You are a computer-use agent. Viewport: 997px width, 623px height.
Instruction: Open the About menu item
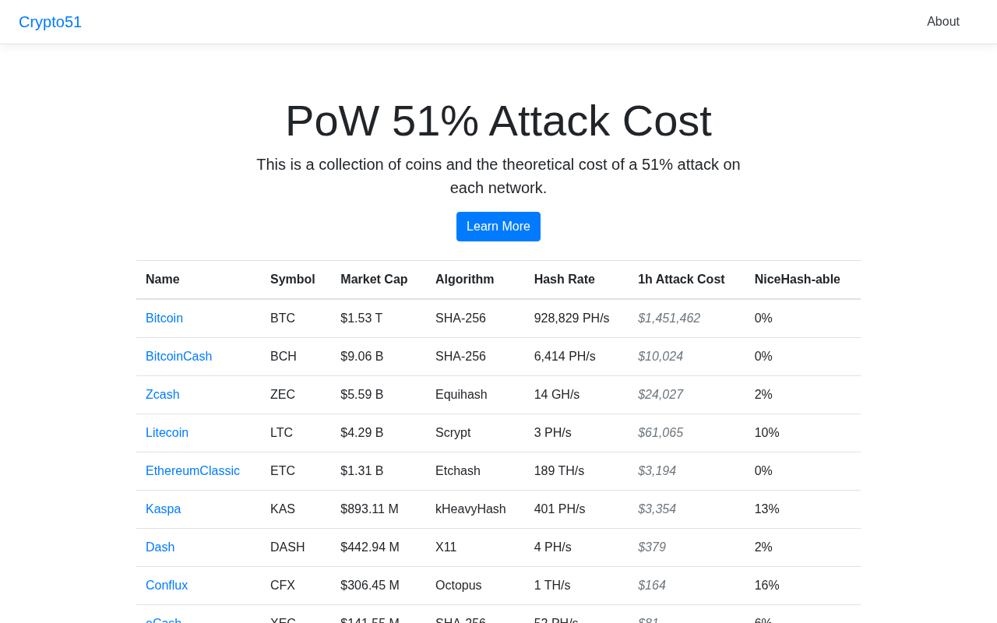pos(942,22)
